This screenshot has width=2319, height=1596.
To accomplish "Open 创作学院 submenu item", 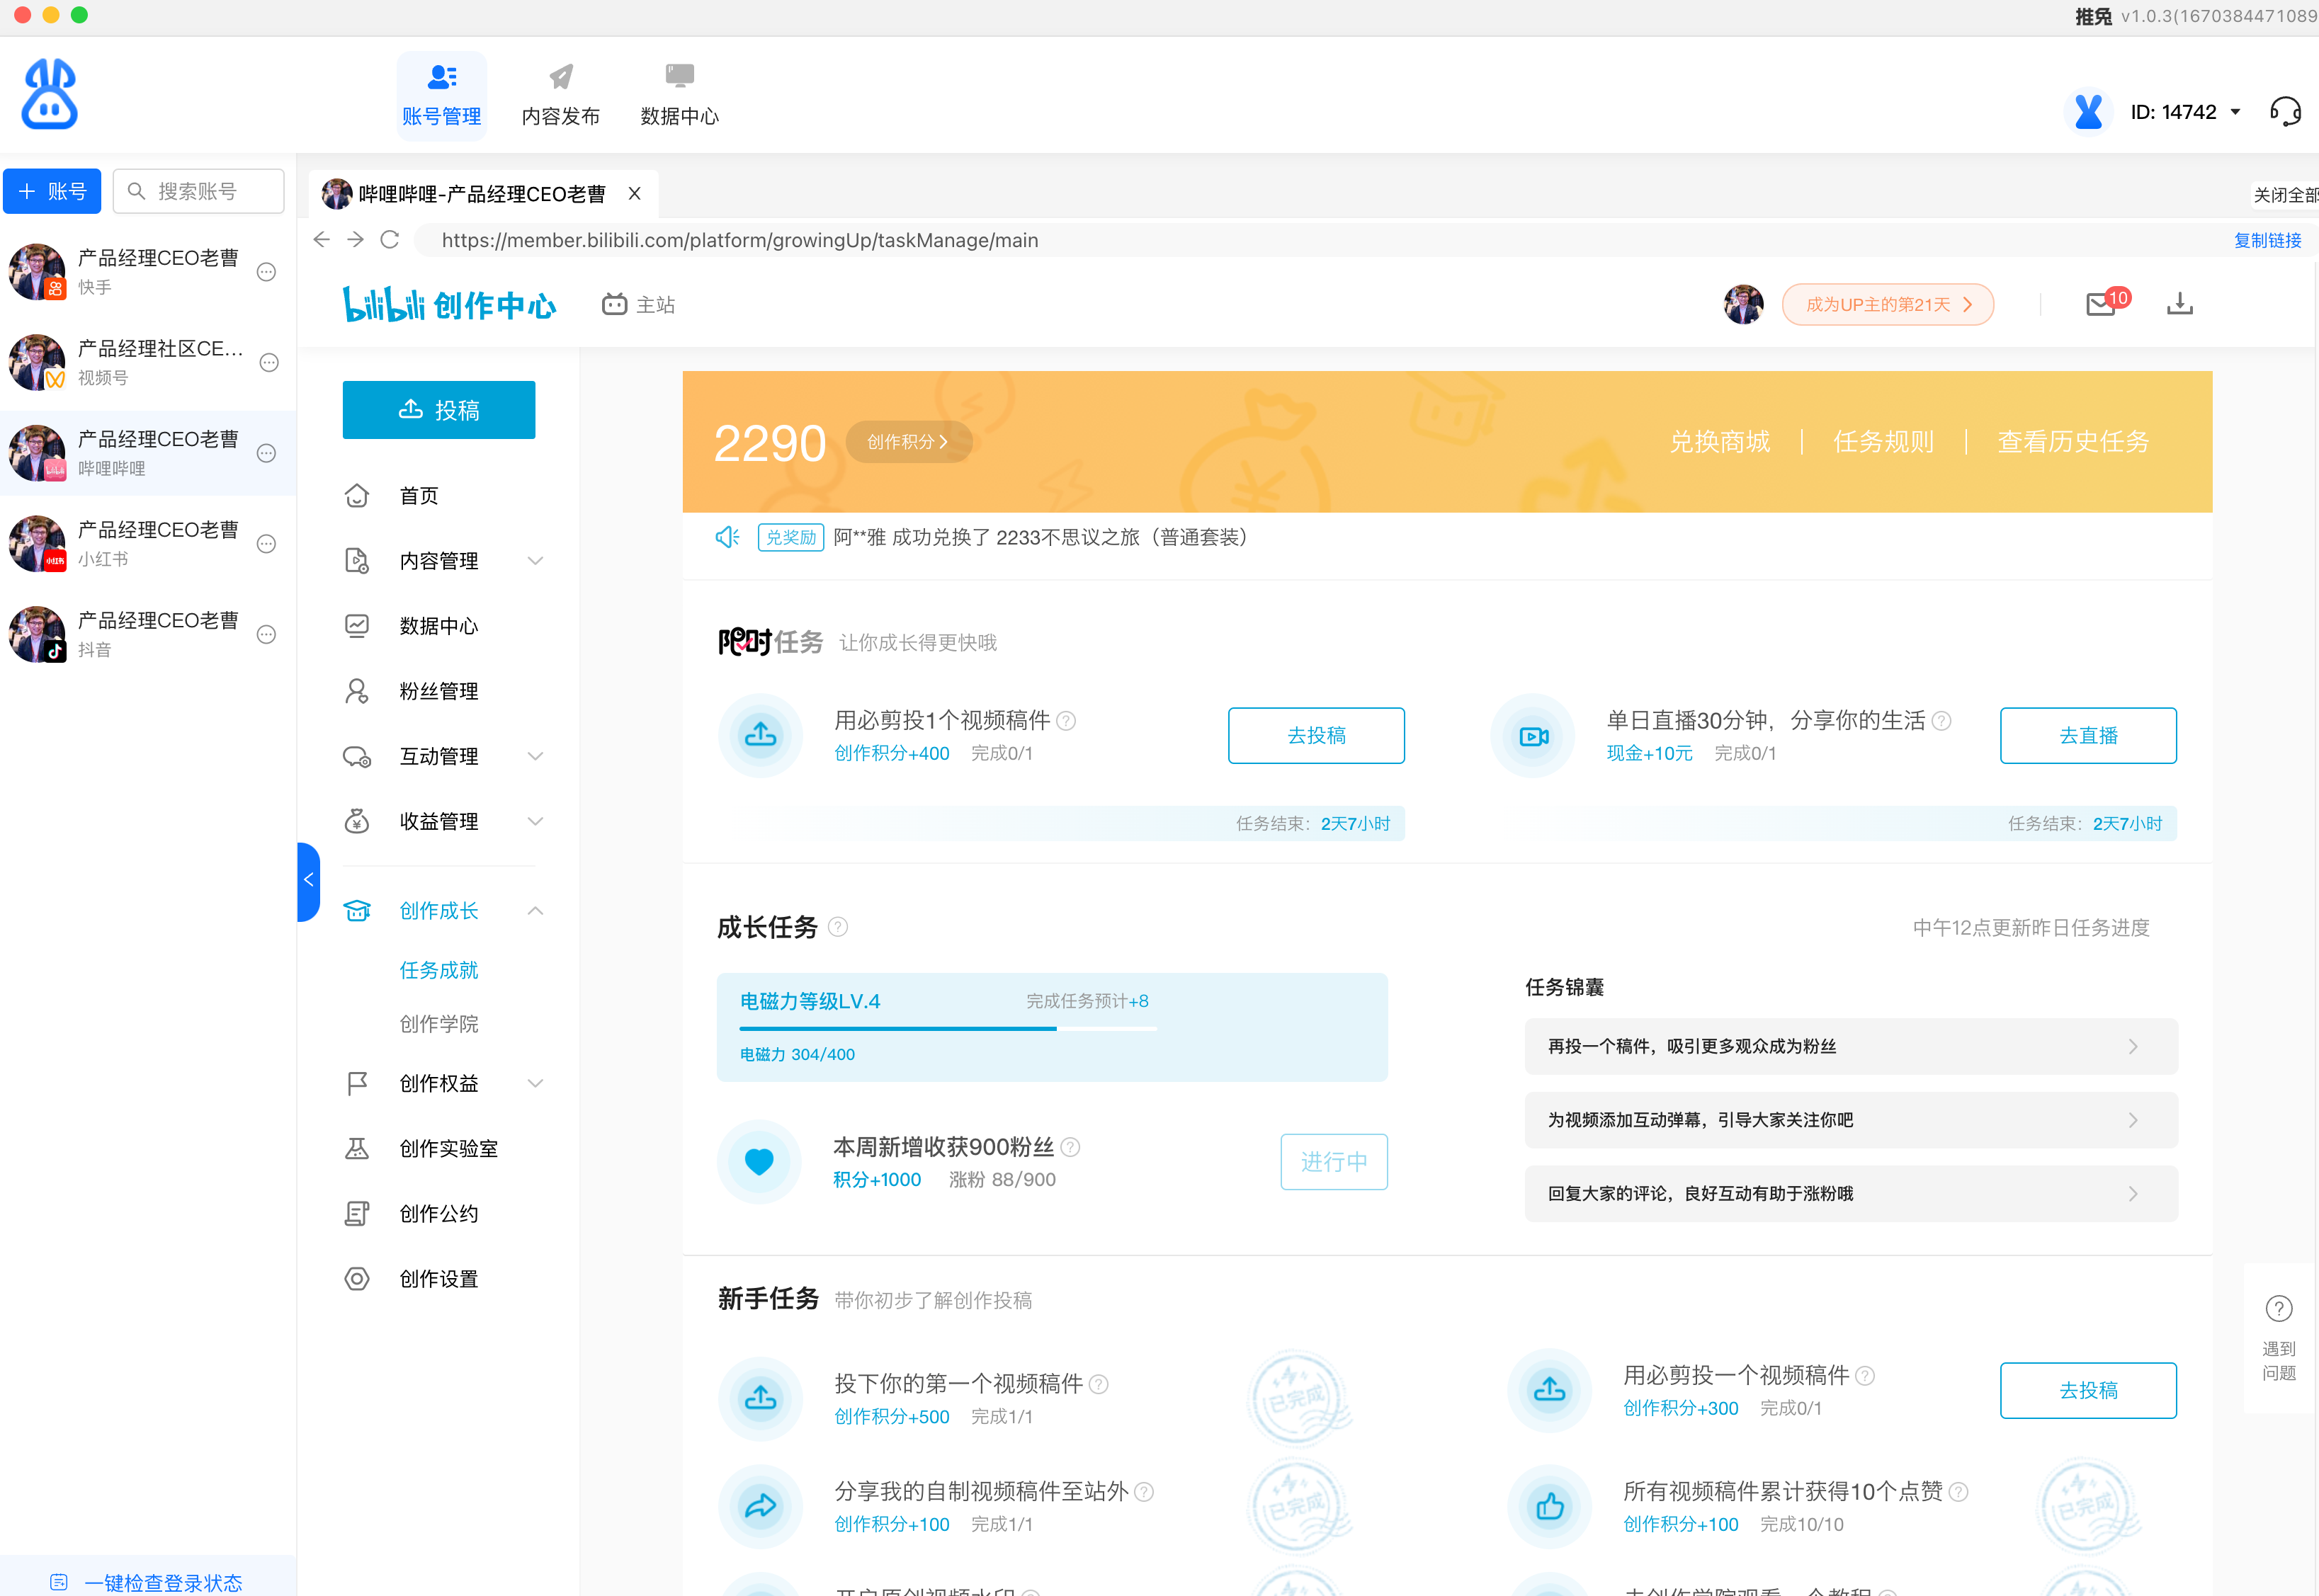I will point(438,1024).
